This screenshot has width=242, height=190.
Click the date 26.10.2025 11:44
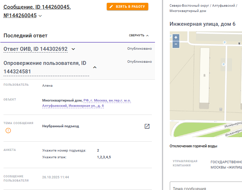click(x=56, y=177)
